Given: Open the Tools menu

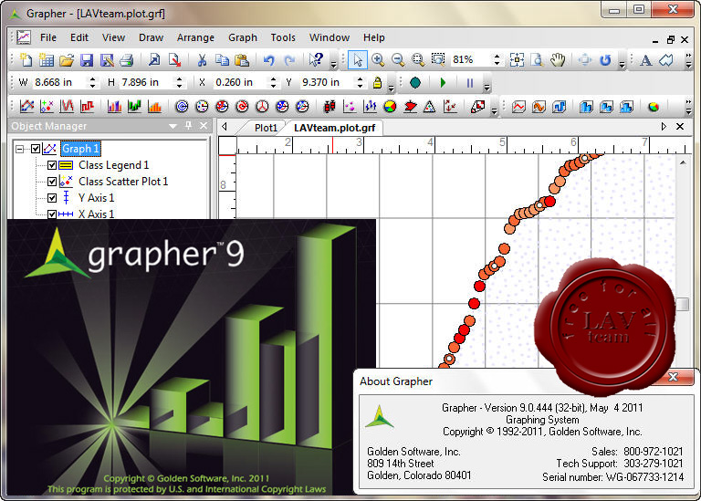Looking at the screenshot, I should pos(283,37).
